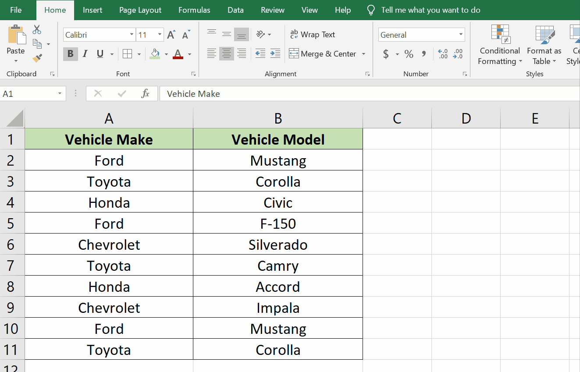Apply the fill color bucket

(x=155, y=54)
